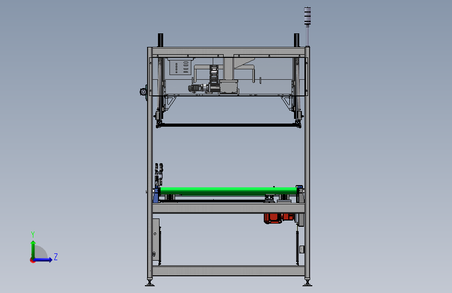Select the right triangular gusset bracket
Image resolution: width=452 pixels, height=293 pixels.
point(287,103)
